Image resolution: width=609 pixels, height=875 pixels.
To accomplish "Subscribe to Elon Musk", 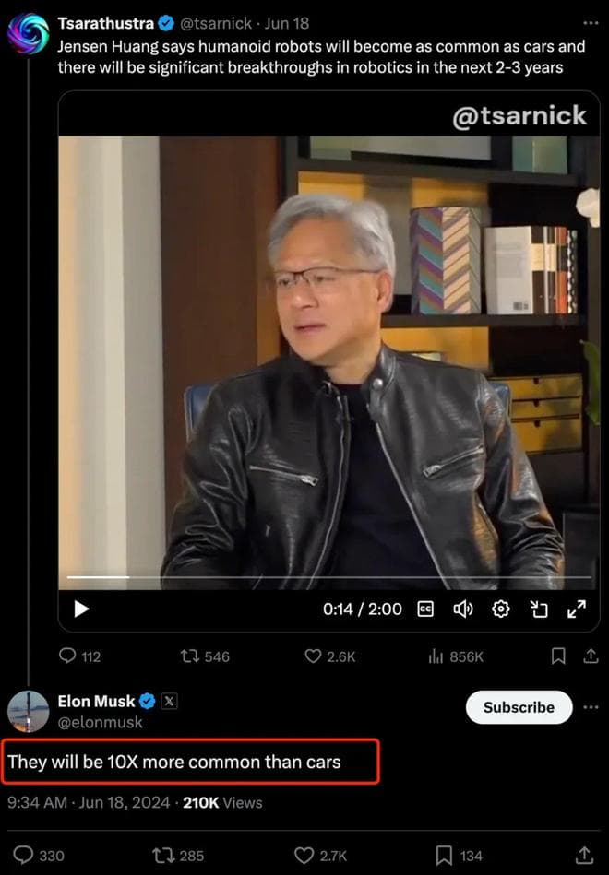I will pyautogui.click(x=519, y=707).
